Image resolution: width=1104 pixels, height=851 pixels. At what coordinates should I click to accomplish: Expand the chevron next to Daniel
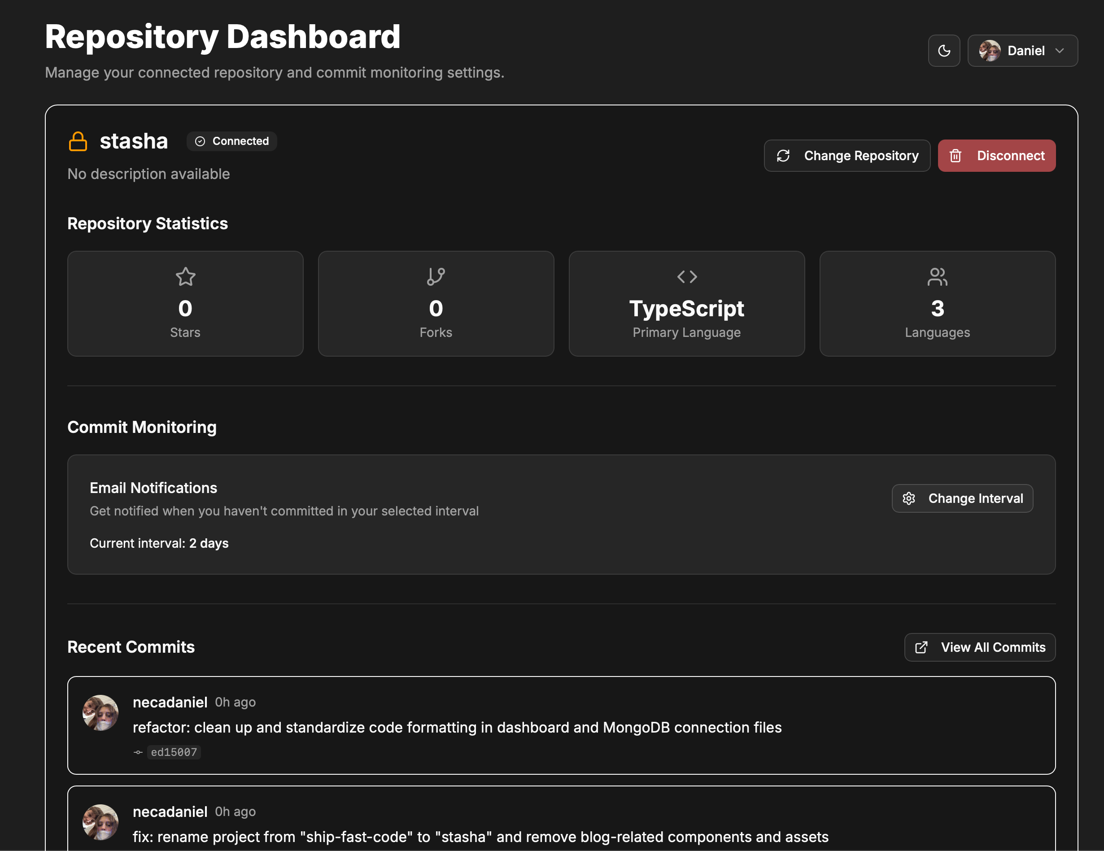1060,51
